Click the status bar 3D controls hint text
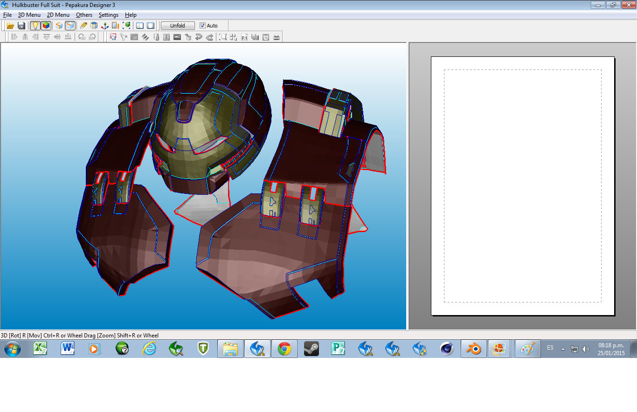This screenshot has height=412, width=637. pyautogui.click(x=80, y=335)
